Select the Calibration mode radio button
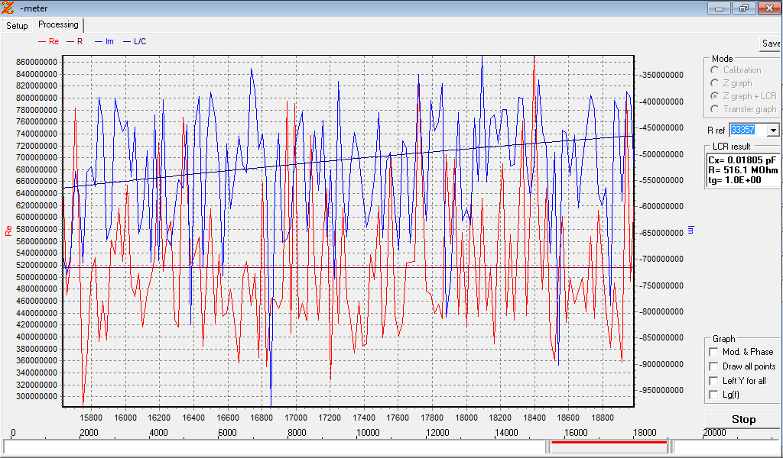The image size is (783, 458). (x=715, y=70)
